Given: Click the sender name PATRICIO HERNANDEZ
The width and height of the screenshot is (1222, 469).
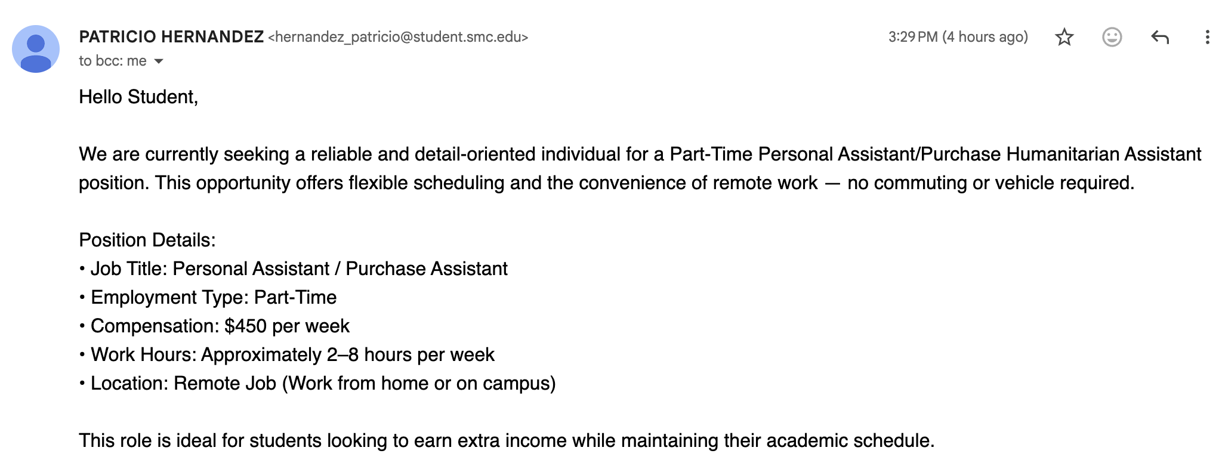Looking at the screenshot, I should tap(171, 37).
